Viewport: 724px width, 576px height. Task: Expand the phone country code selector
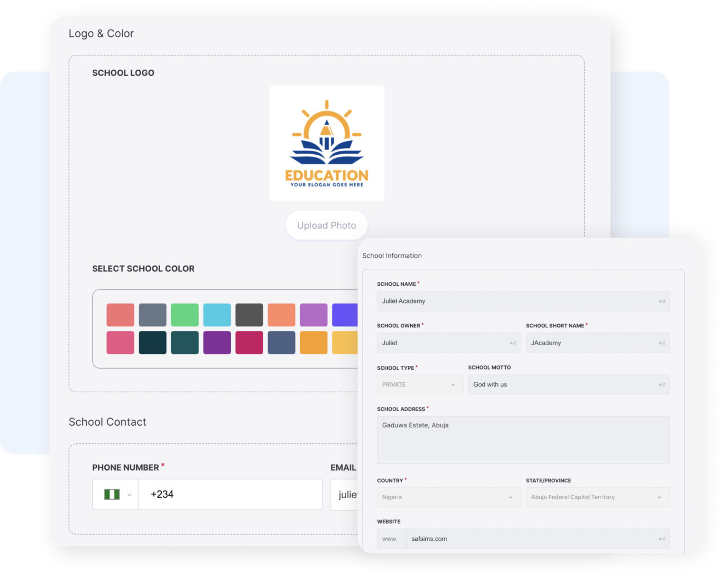pyautogui.click(x=129, y=494)
